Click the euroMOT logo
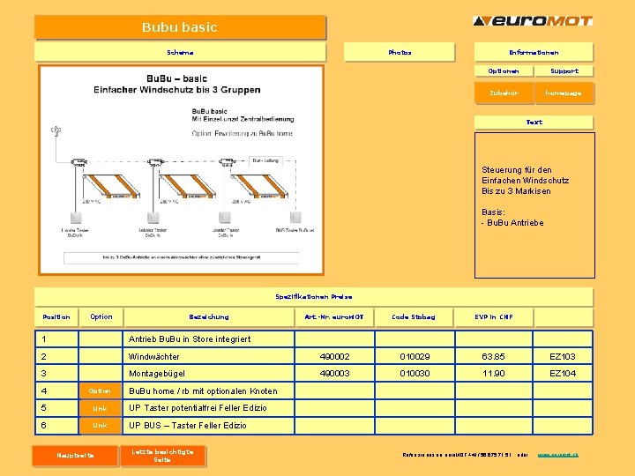This screenshot has height=476, width=635. click(533, 21)
